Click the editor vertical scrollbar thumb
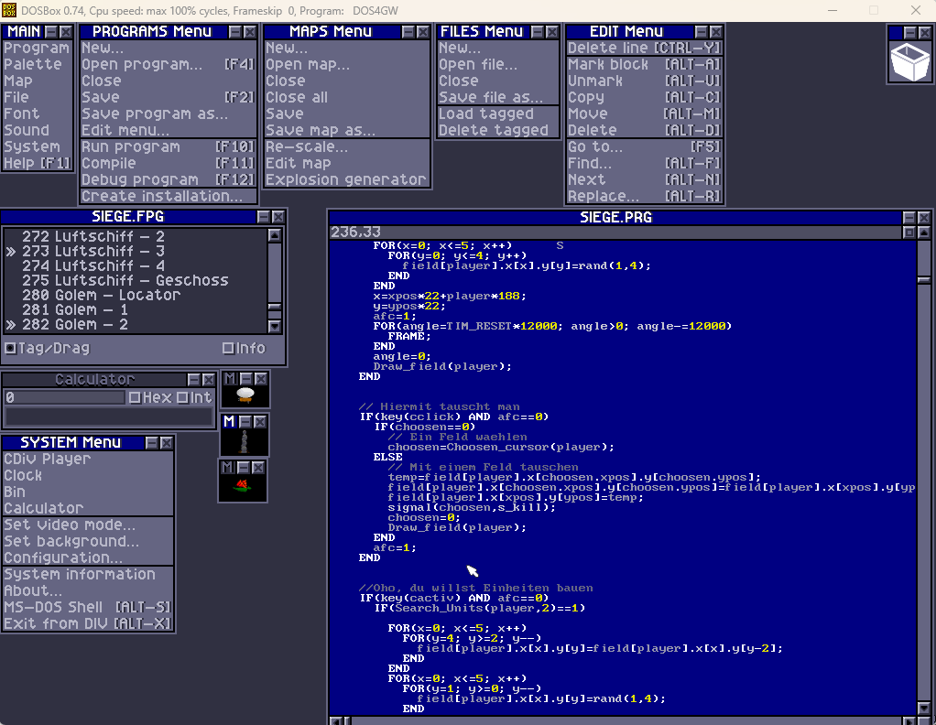 coord(923,279)
